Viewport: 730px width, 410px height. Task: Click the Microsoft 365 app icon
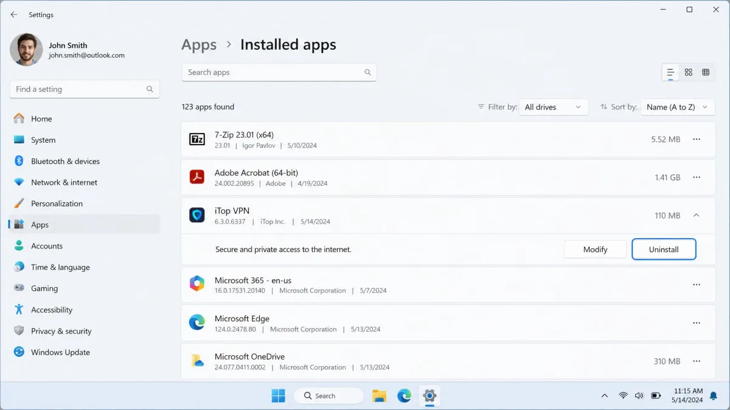click(197, 284)
